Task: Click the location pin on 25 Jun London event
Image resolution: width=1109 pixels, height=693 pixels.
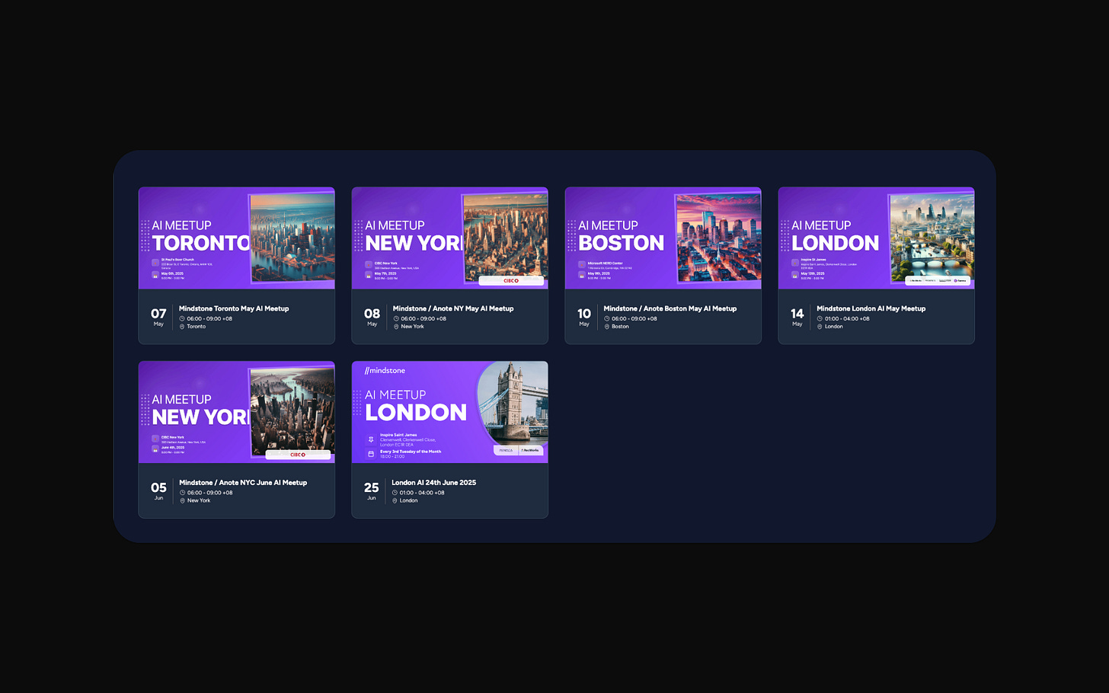Action: click(x=395, y=500)
